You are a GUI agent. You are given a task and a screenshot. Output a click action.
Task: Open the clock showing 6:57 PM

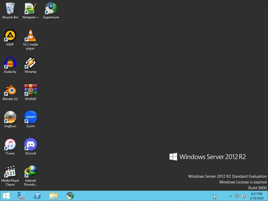[256, 196]
